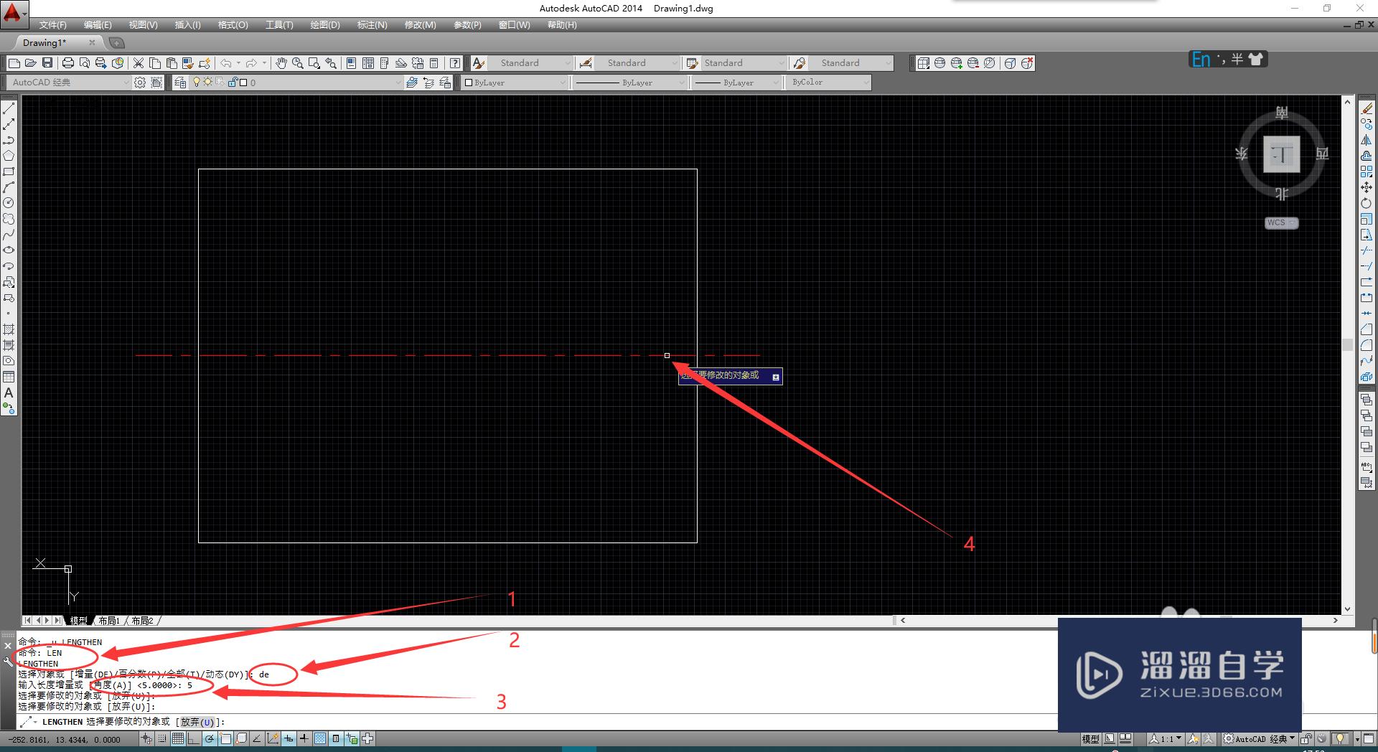Open the Layer Properties Manager icon
This screenshot has height=752, width=1378.
(180, 83)
